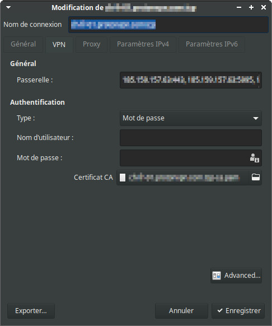This screenshot has height=326, width=272.
Task: Switch to the Général tab
Action: (x=24, y=44)
